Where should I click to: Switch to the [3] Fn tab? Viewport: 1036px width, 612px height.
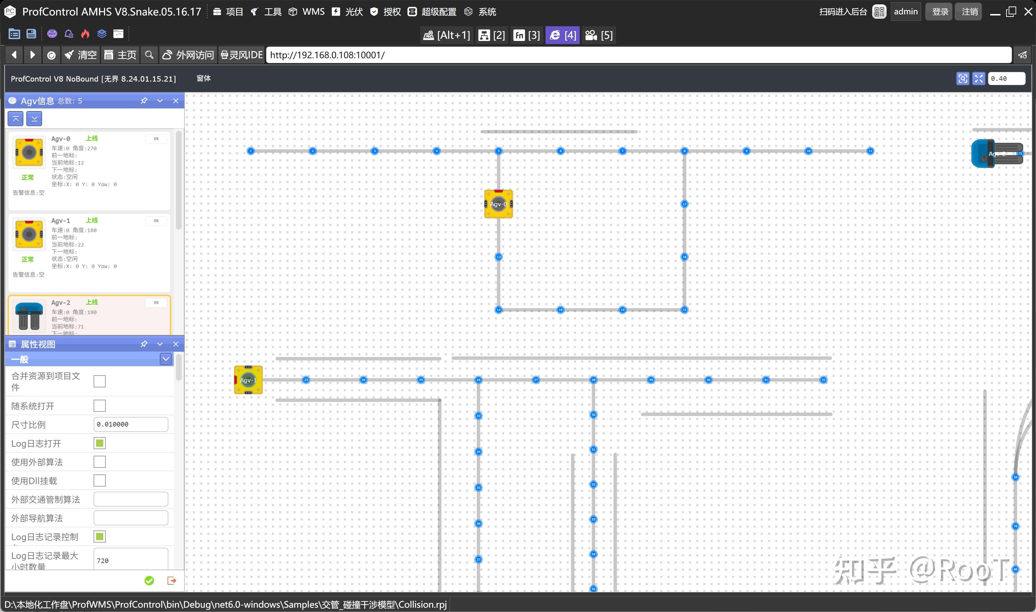[x=526, y=36]
